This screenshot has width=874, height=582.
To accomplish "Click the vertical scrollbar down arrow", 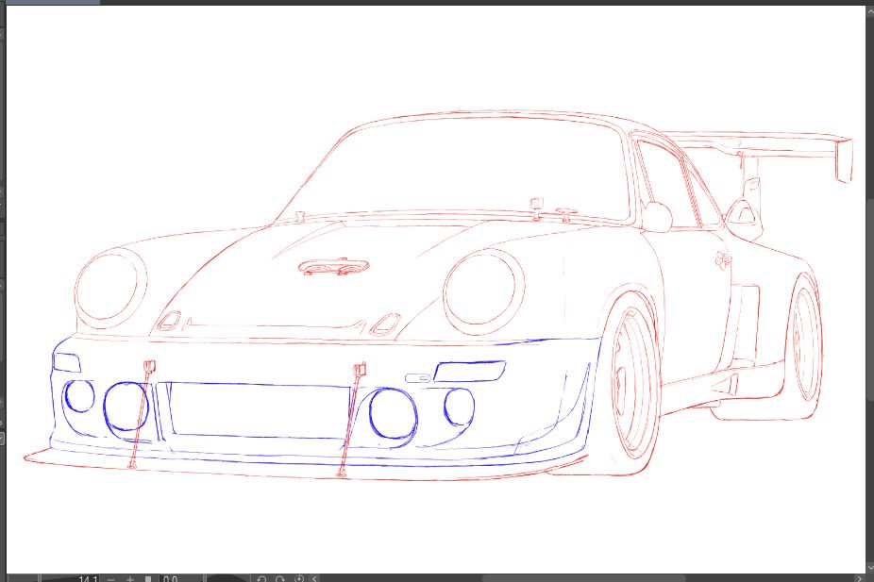I will (x=869, y=569).
